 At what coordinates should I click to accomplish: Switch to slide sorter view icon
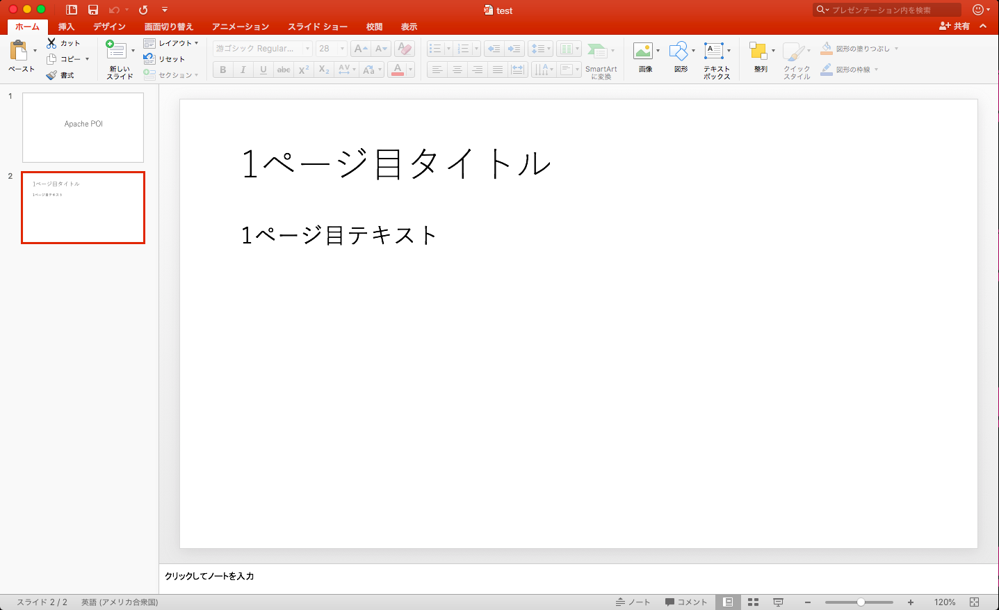[x=753, y=602]
